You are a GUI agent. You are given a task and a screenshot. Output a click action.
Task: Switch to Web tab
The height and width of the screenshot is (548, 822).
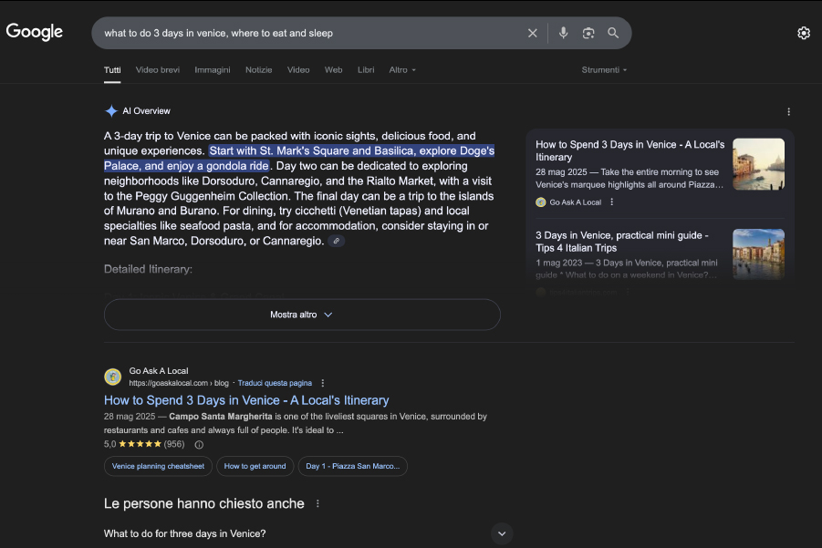(333, 69)
